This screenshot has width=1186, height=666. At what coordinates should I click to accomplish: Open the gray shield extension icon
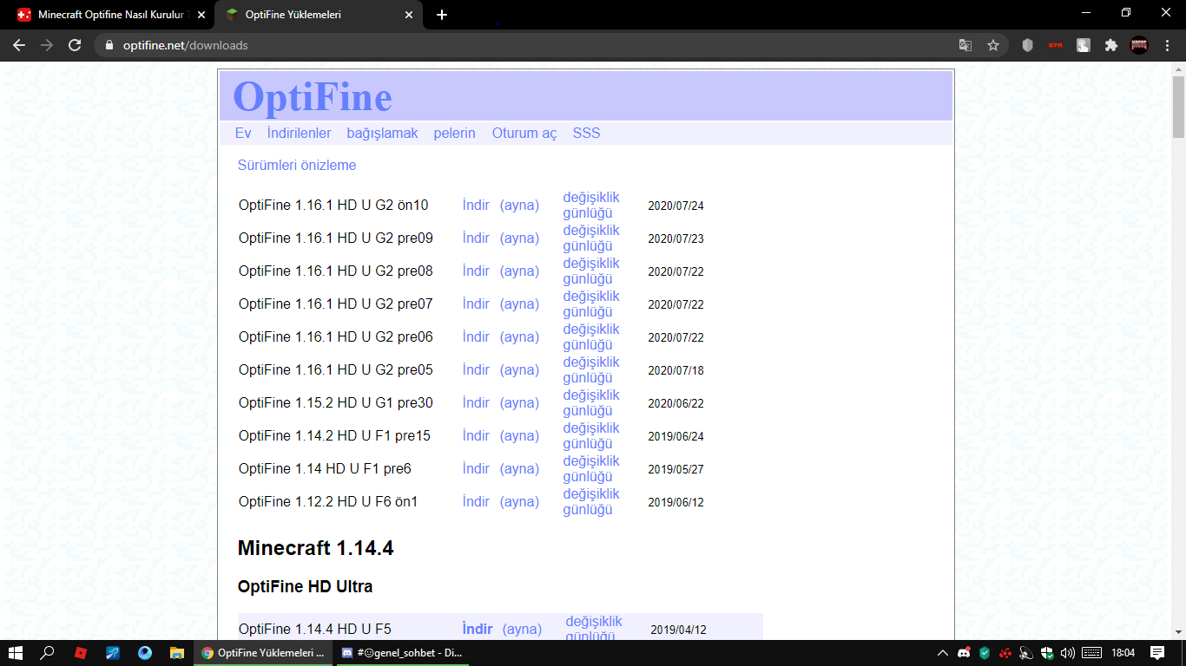tap(1028, 45)
